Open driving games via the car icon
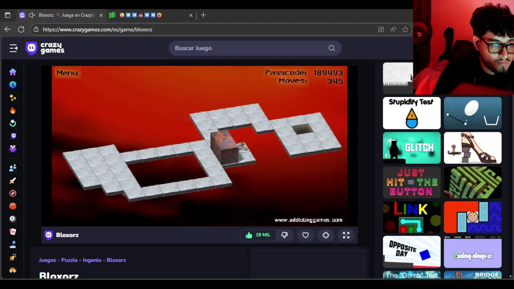This screenshot has height=289, width=514. click(x=13, y=270)
